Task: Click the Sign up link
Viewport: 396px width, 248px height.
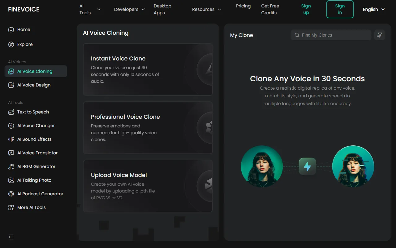Action: point(306,9)
